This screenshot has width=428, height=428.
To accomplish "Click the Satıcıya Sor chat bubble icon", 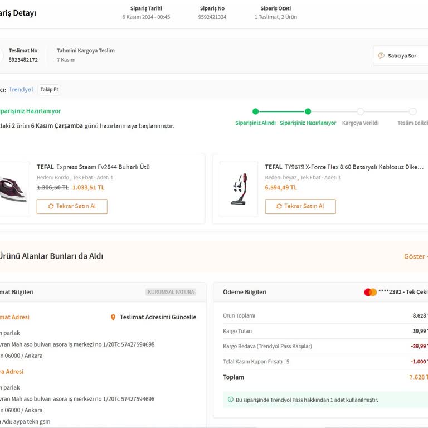I will pyautogui.click(x=381, y=56).
